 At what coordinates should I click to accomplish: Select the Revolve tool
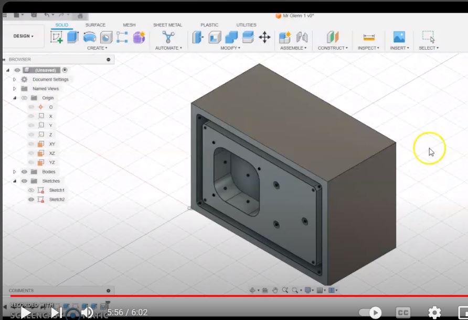tap(90, 37)
